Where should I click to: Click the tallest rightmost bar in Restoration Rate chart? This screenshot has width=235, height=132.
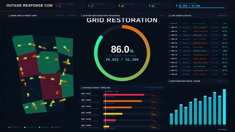[x=224, y=107]
